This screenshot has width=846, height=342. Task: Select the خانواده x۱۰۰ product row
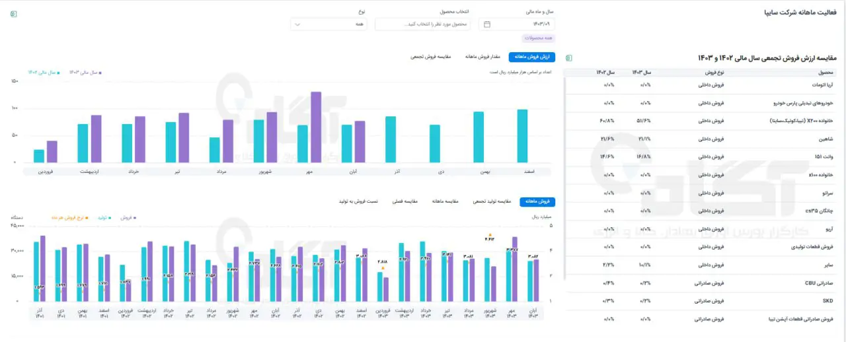pos(701,176)
